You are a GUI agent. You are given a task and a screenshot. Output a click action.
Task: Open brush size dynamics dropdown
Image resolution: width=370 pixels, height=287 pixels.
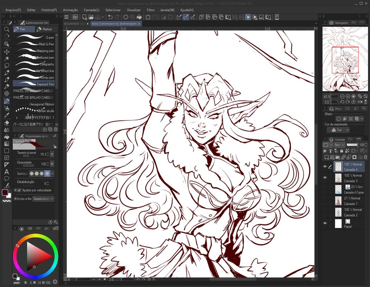tap(52, 154)
